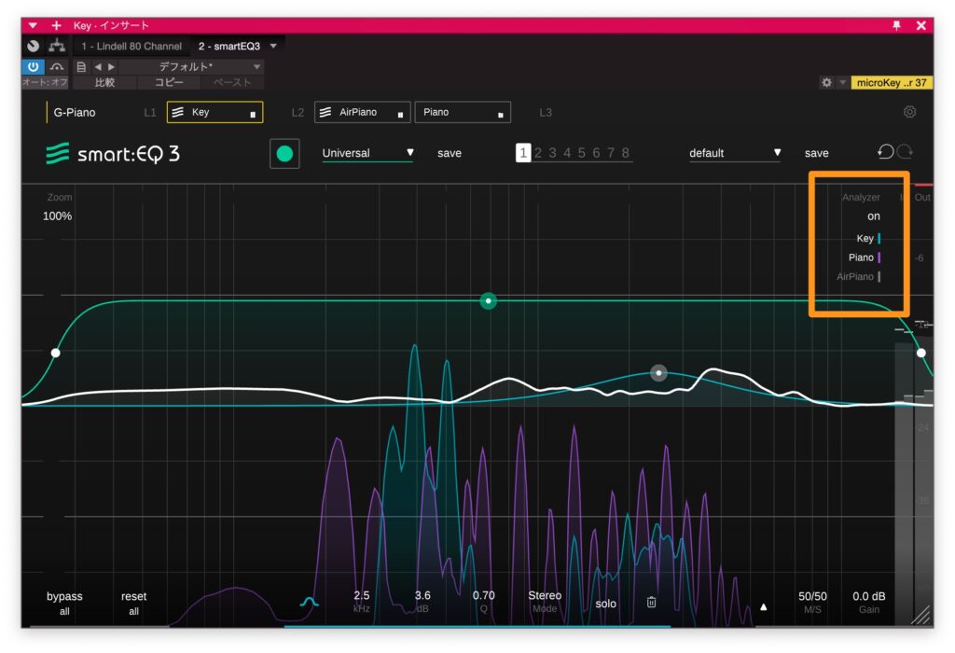Click the pin window icon

pos(897,25)
